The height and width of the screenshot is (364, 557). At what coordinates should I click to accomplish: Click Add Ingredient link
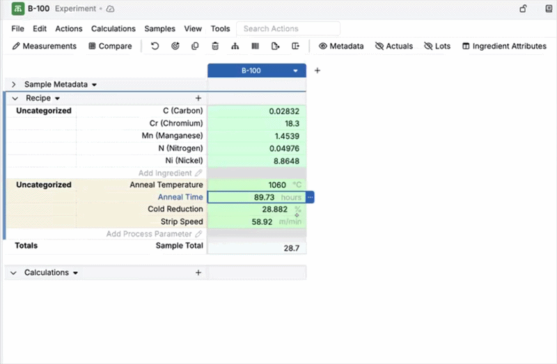165,173
